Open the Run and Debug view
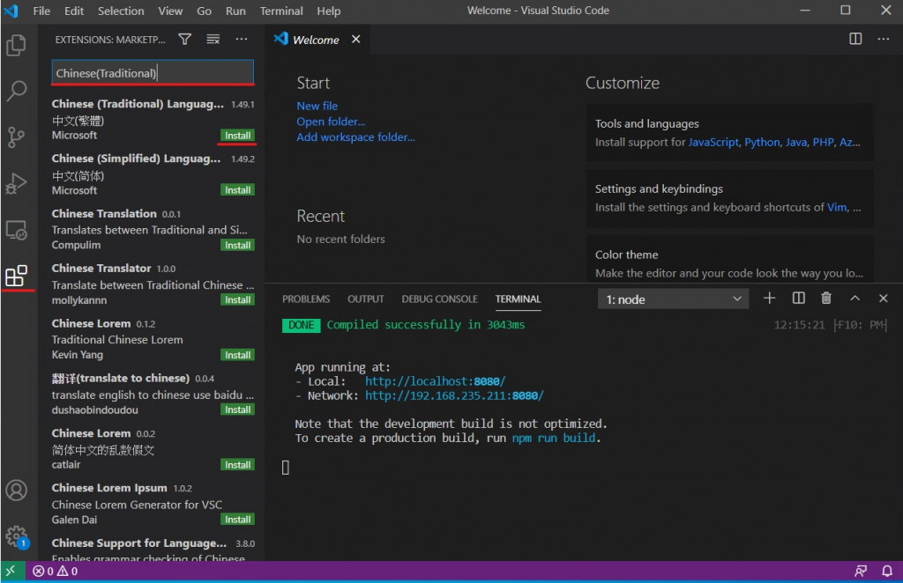 tap(16, 184)
